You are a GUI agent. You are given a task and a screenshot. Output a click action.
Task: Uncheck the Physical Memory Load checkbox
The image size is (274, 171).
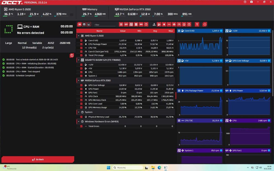(x=81, y=117)
